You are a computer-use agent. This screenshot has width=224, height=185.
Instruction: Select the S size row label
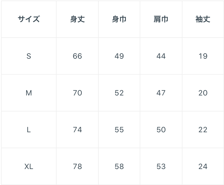point(29,56)
